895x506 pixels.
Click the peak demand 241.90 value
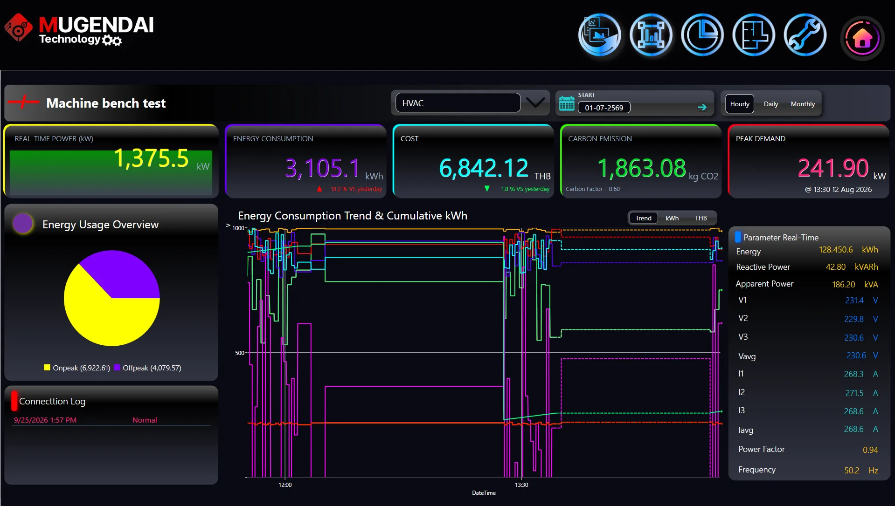pyautogui.click(x=833, y=168)
